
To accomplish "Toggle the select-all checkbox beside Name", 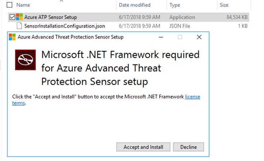I will point(9,5).
